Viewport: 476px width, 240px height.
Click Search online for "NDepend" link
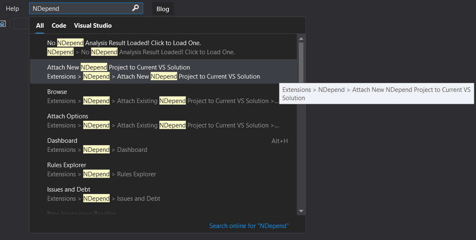(249, 226)
